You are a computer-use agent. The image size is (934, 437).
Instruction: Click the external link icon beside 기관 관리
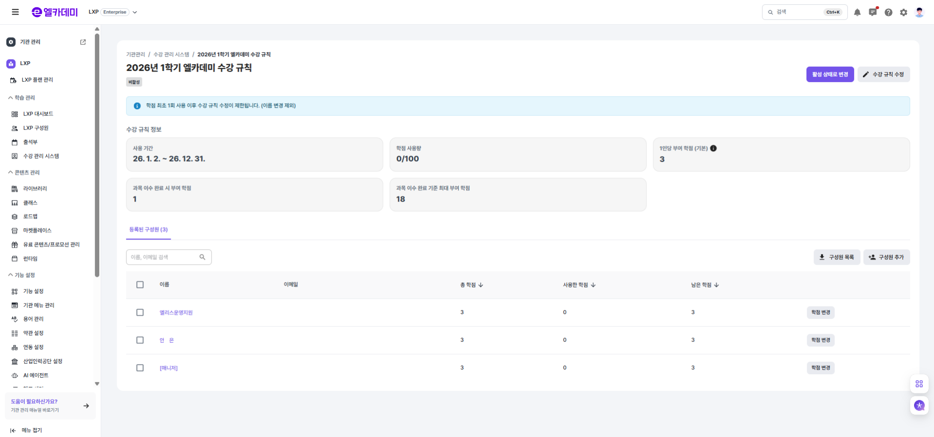(x=83, y=42)
